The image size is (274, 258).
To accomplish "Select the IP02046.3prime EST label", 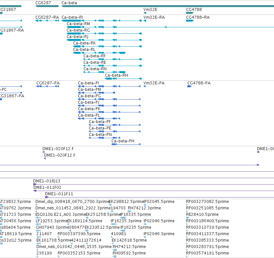I will click(159, 234).
